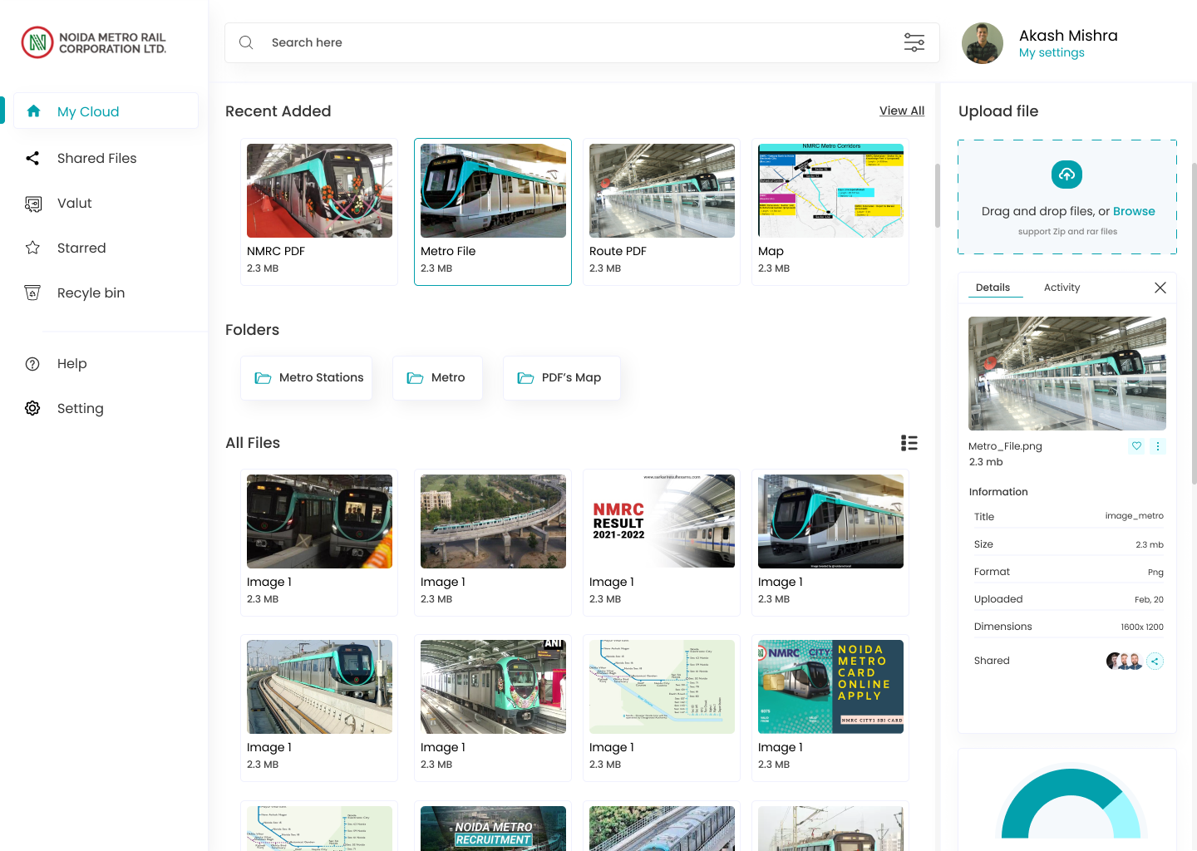
Task: Open the search filter options icon
Action: tap(914, 42)
